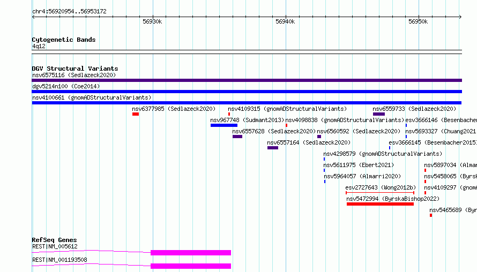The height and width of the screenshot is (272, 477).
Task: Click the nsv5964057 (Almarri2020) label
Action: pyautogui.click(x=362, y=176)
